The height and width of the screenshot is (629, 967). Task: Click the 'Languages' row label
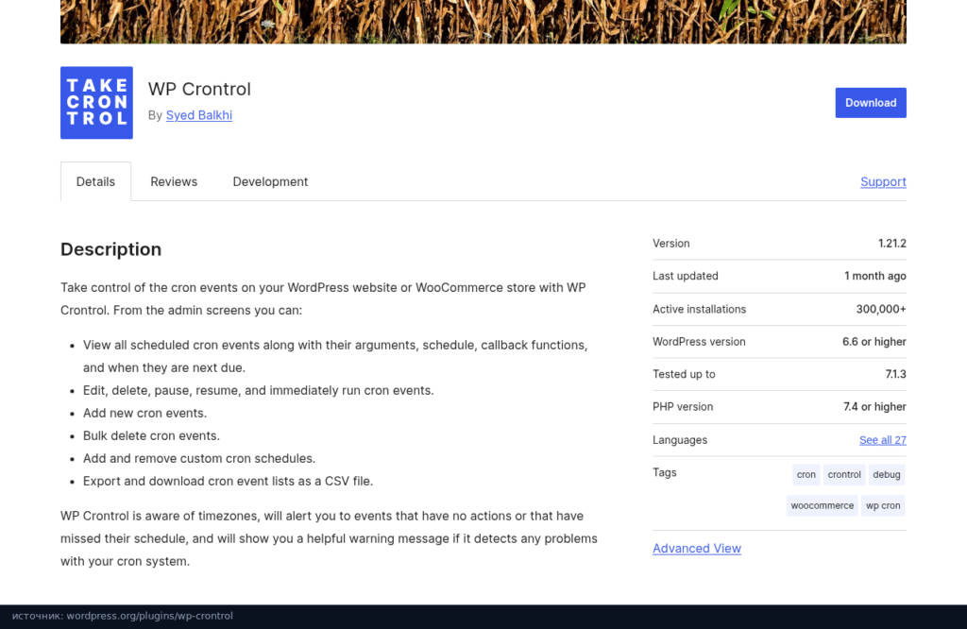pos(680,440)
